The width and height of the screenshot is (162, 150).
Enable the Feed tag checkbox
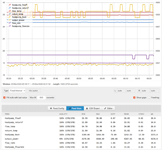[x=149, y=97]
